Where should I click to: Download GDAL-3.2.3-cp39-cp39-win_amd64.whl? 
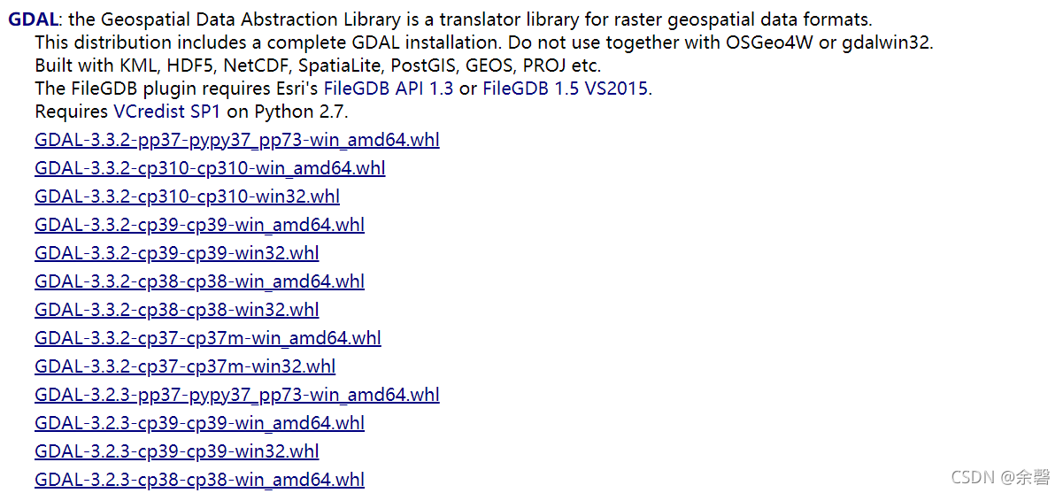click(199, 423)
